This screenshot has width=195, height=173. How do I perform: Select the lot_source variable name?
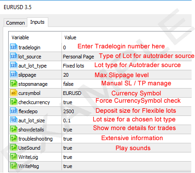(30, 57)
